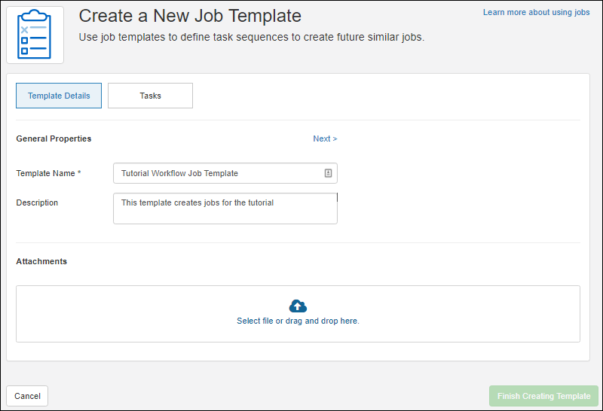Click the cloud upload icon
The image size is (603, 411).
[298, 306]
